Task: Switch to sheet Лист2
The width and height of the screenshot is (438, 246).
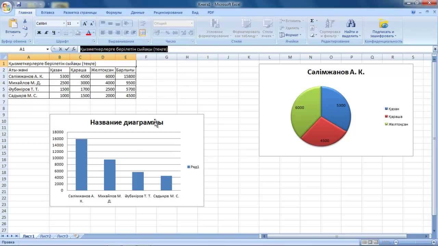Action: [x=45, y=236]
